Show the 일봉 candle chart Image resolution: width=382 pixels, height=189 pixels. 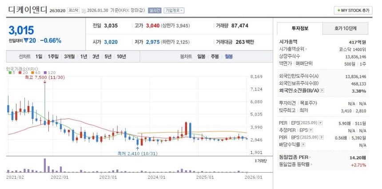point(201,57)
